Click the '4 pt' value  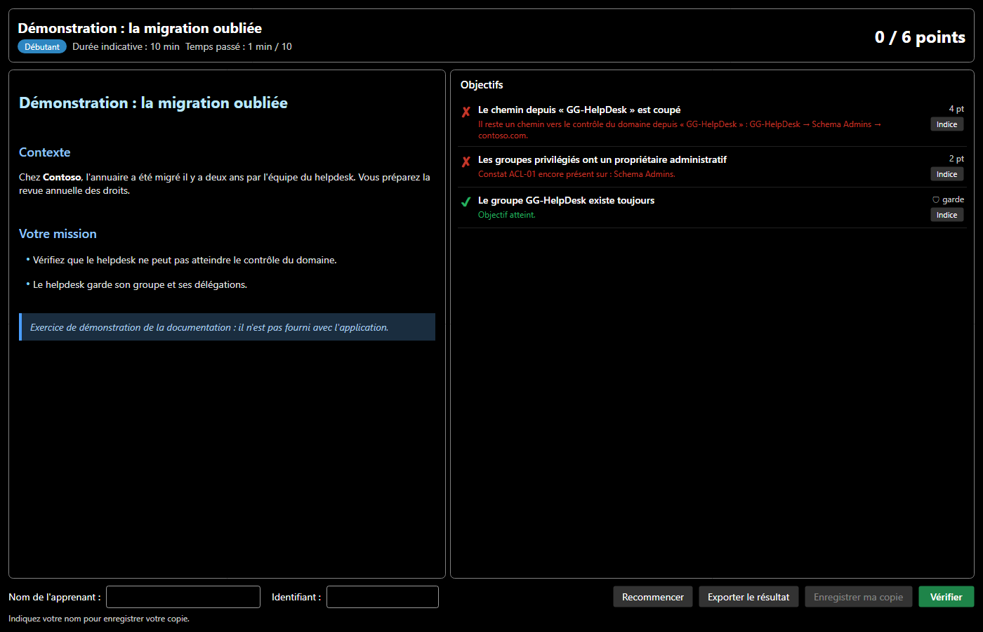(x=956, y=109)
